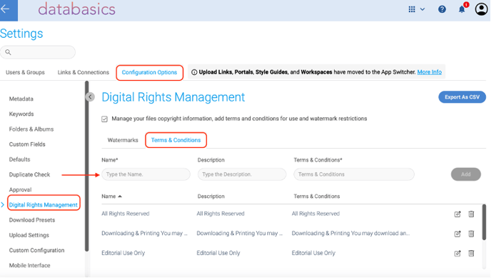
Task: Delete the Downloading & Printing entry
Action: coord(471,234)
